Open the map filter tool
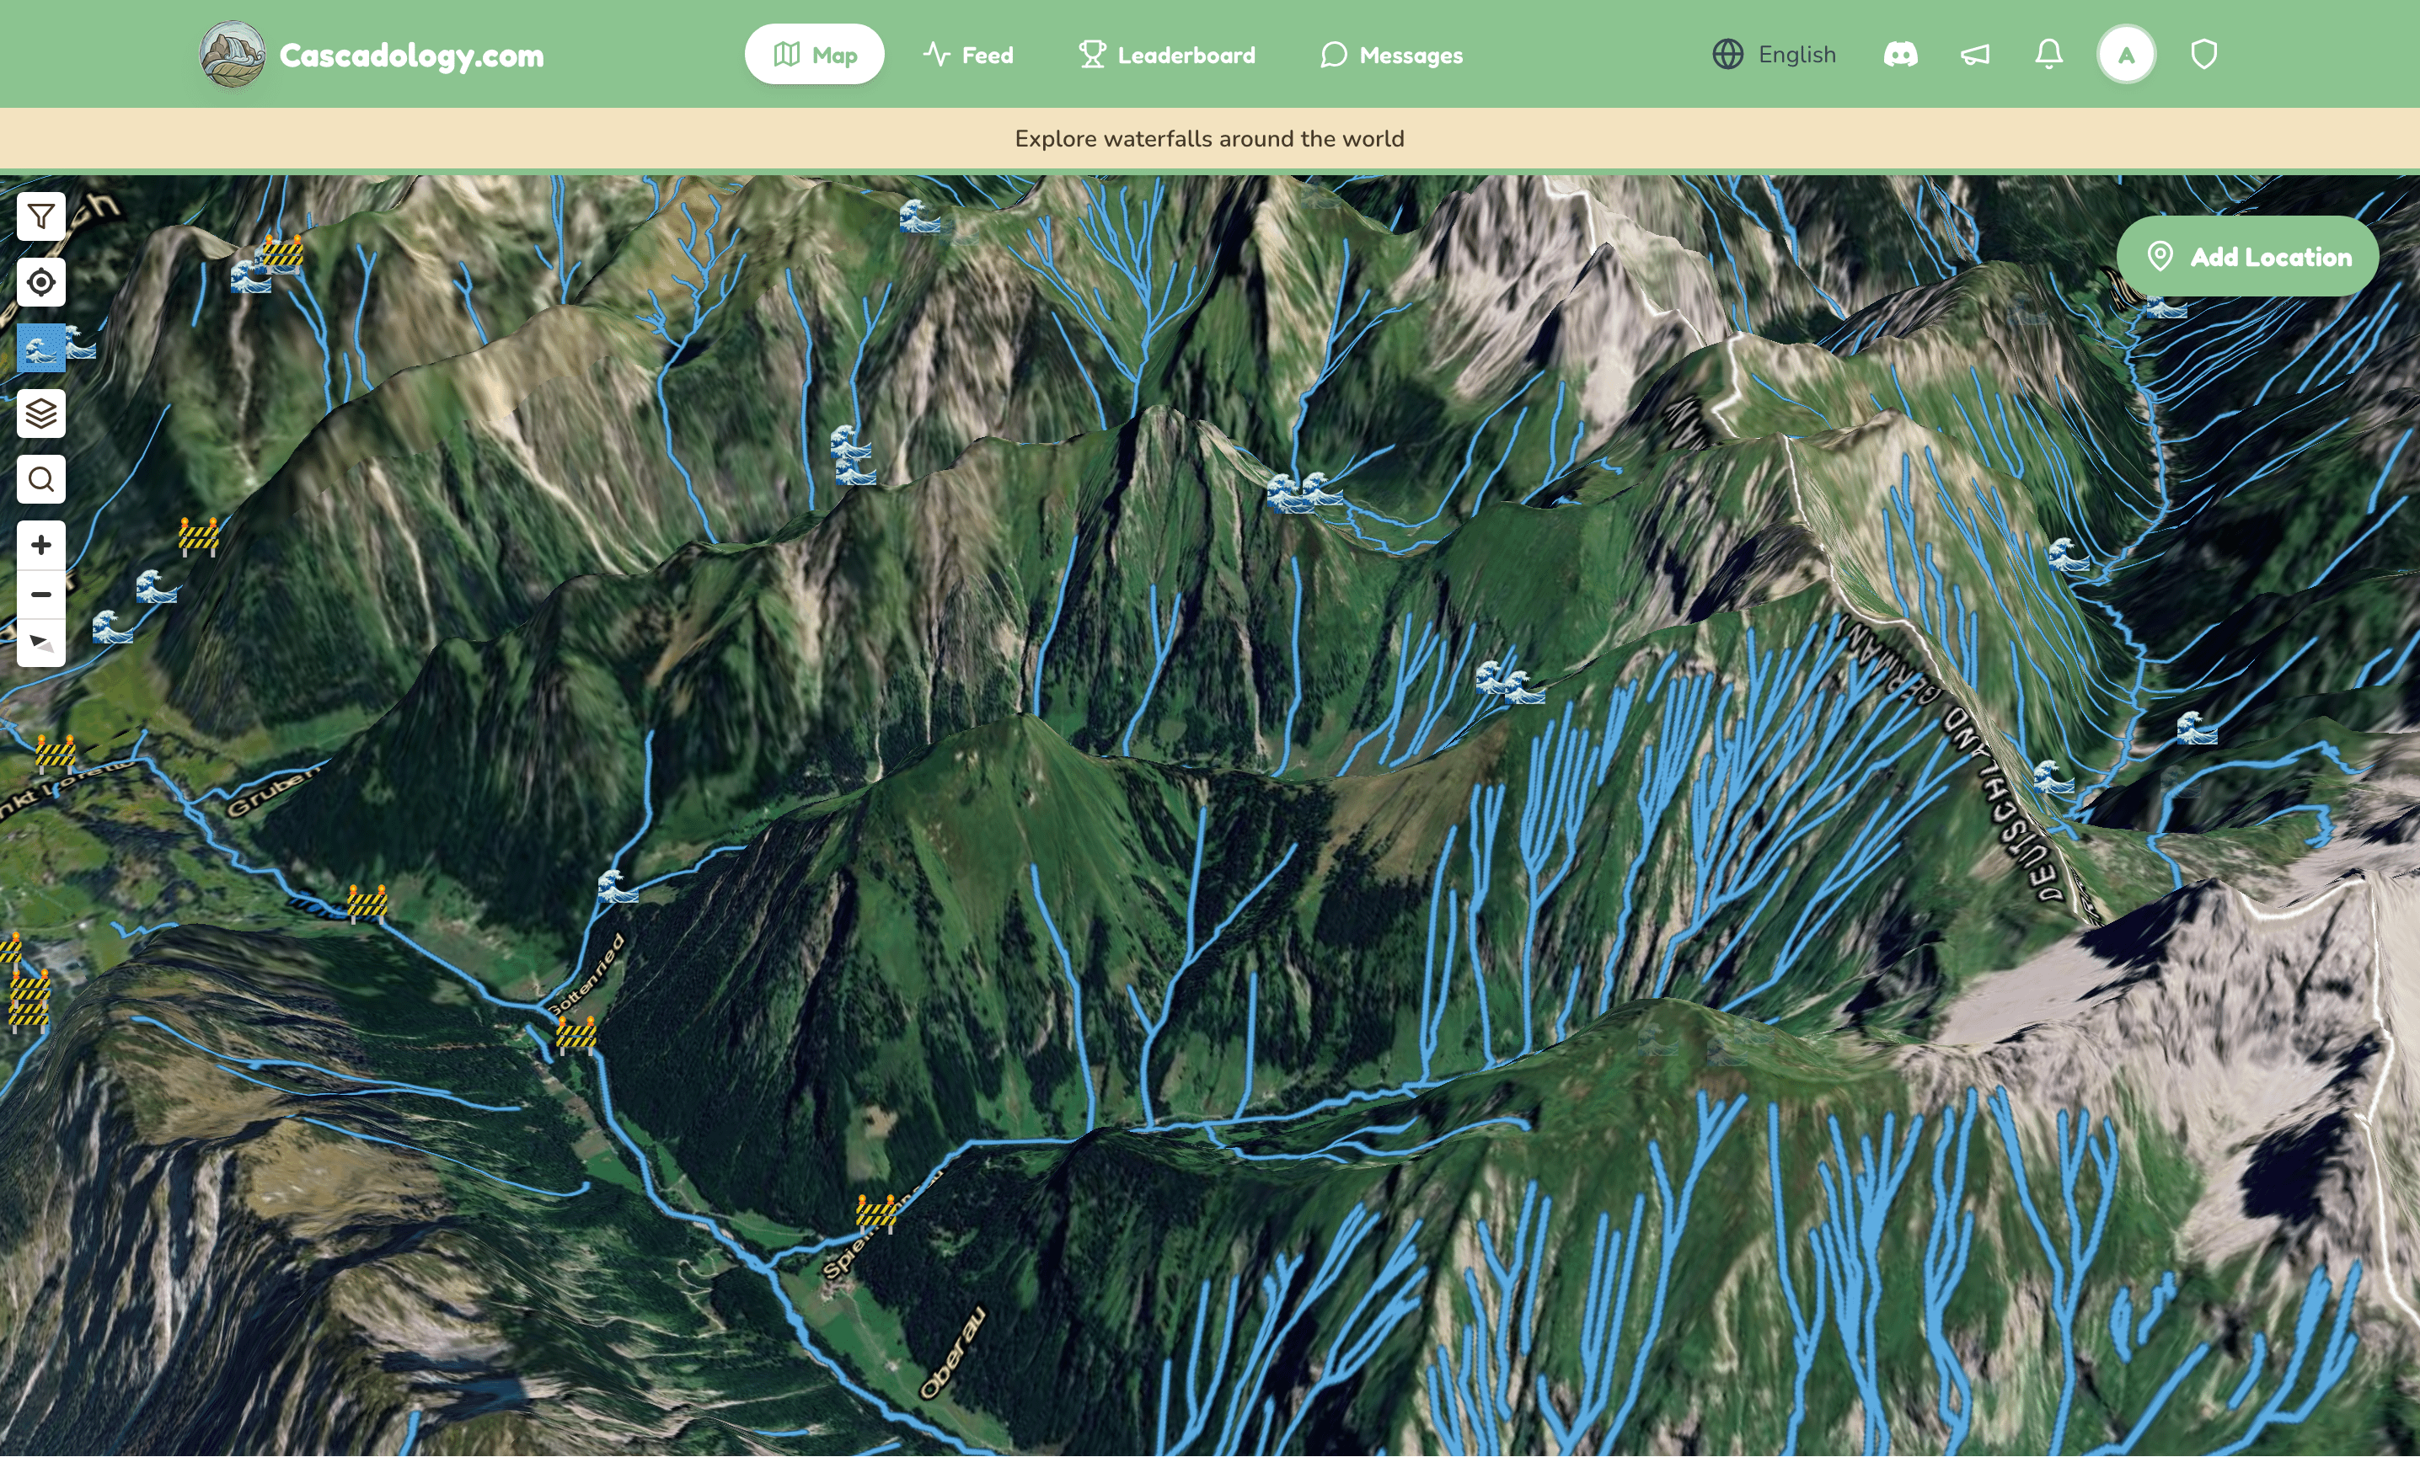2420x1457 pixels. [40, 216]
